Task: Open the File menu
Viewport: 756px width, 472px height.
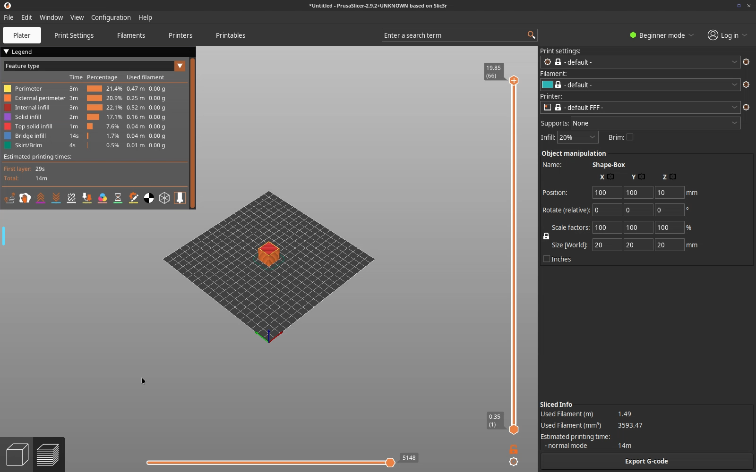Action: (9, 17)
